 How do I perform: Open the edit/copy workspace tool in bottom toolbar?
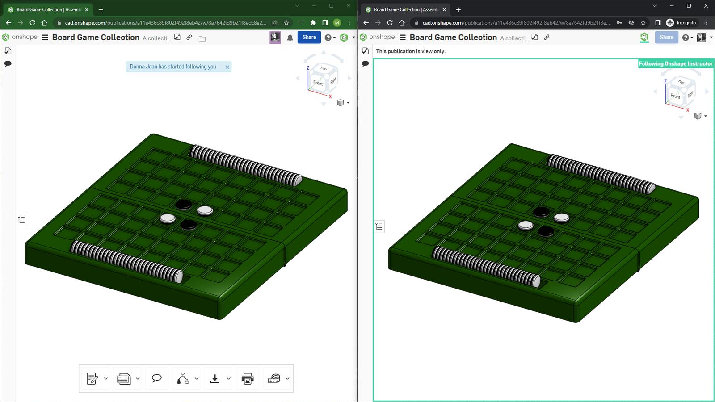(93, 378)
